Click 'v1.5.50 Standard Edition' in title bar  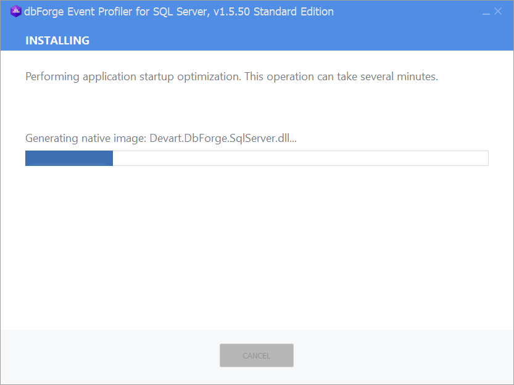[x=273, y=12]
